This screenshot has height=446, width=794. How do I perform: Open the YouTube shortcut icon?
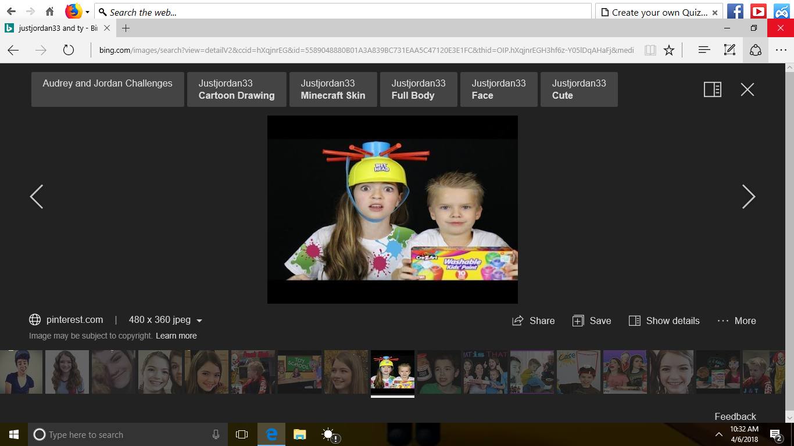pos(758,11)
